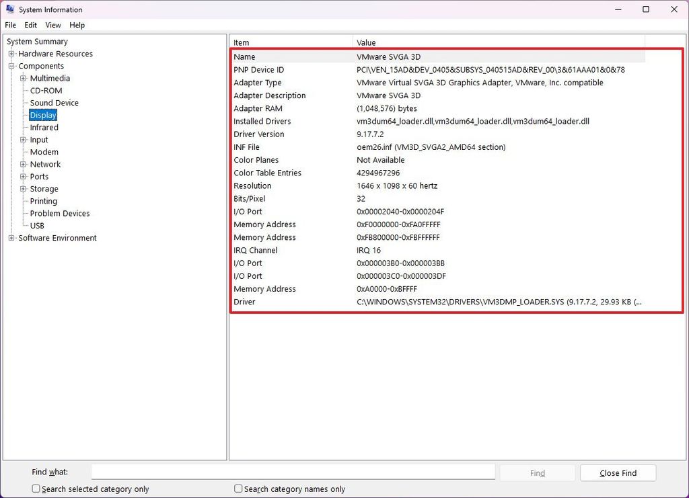Viewport: 689px width, 498px height.
Task: Click inside the Find what field
Action: (x=293, y=471)
